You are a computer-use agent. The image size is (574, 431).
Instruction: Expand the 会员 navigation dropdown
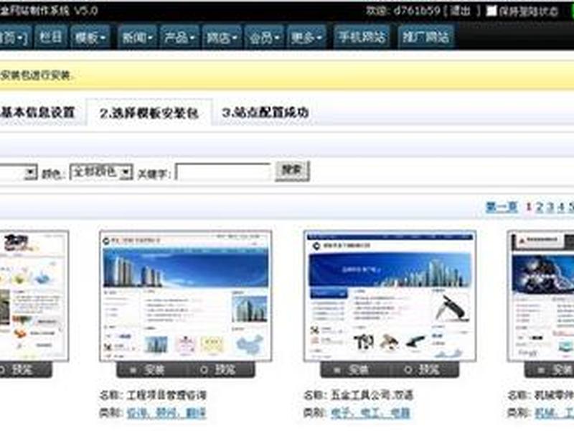point(265,37)
